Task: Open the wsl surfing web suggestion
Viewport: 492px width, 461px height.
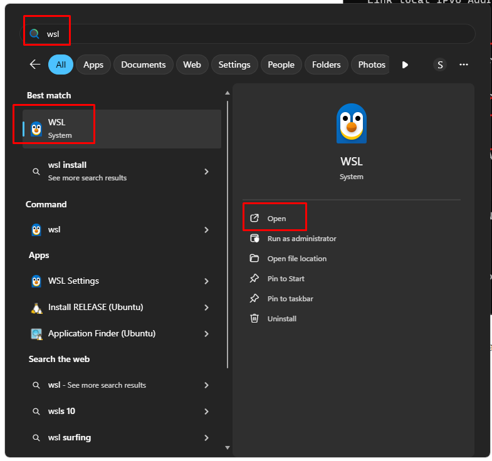Action: (122, 437)
